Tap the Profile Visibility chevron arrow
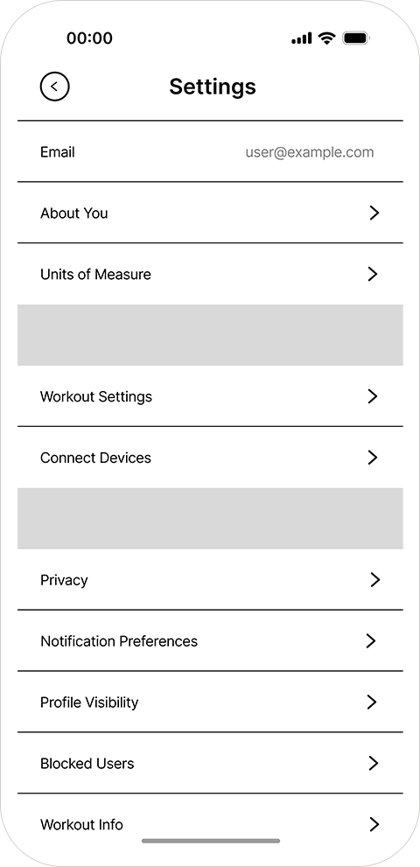The width and height of the screenshot is (420, 867). point(372,703)
